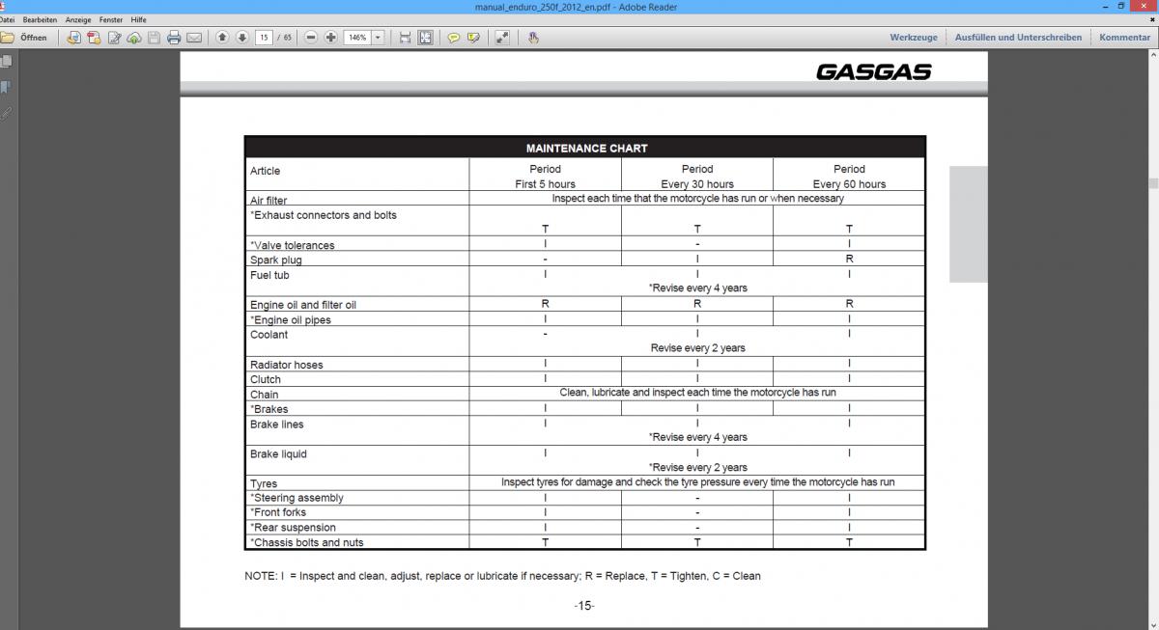Go to next page with down arrow
Viewport: 1159px width, 630px height.
[x=241, y=38]
